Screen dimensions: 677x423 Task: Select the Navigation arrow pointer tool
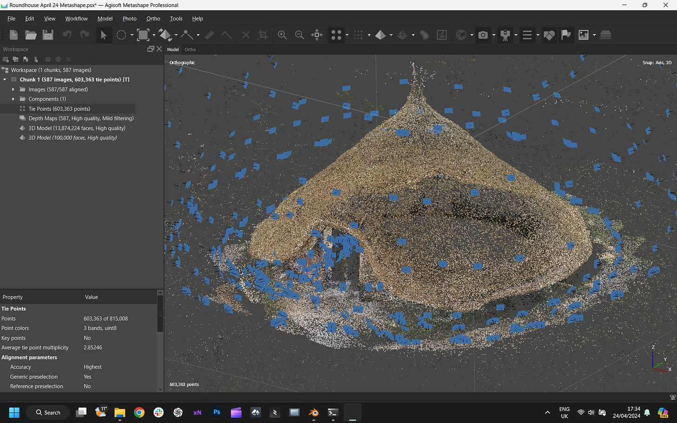click(x=103, y=35)
